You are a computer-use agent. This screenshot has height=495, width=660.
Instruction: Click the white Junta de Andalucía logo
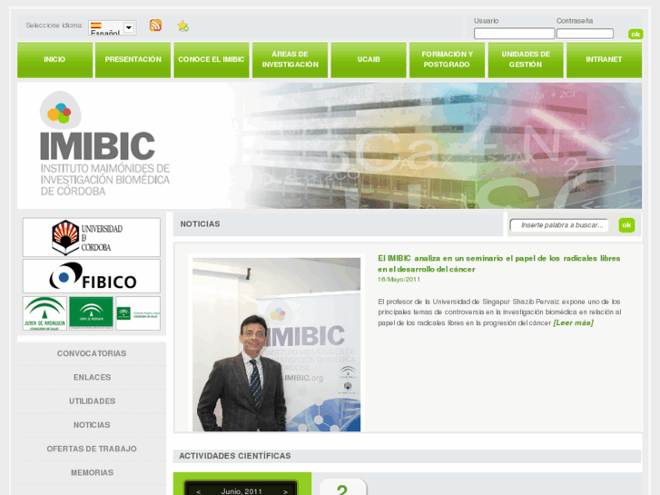point(44,313)
